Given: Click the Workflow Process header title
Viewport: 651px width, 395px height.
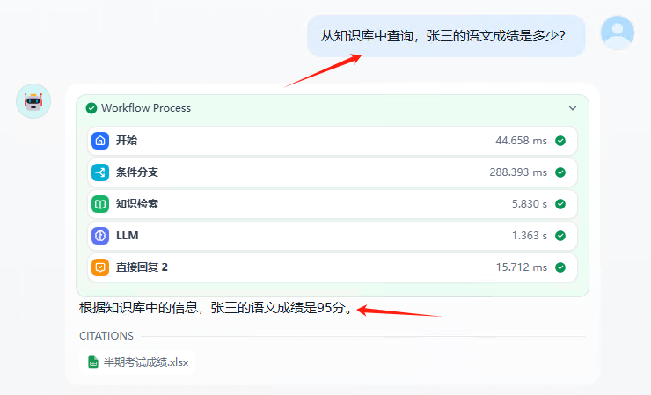Looking at the screenshot, I should coord(146,108).
